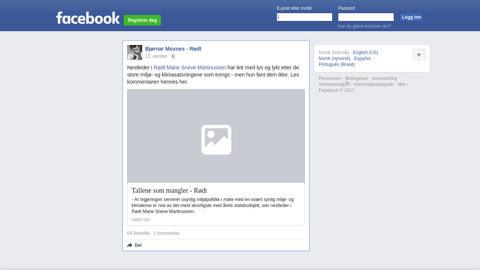Click the Registrer deg button

pyautogui.click(x=142, y=20)
